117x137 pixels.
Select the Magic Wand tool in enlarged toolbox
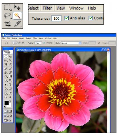click(x=17, y=16)
